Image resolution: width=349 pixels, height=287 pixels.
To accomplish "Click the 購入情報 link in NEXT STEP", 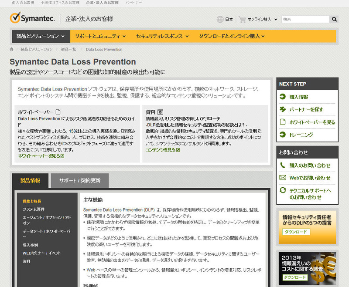I will tap(298, 97).
